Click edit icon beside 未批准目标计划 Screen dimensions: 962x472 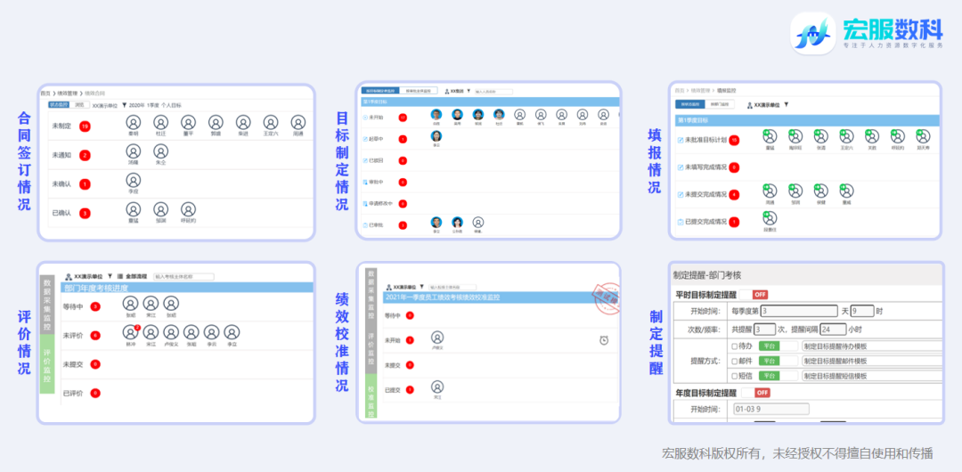(680, 141)
